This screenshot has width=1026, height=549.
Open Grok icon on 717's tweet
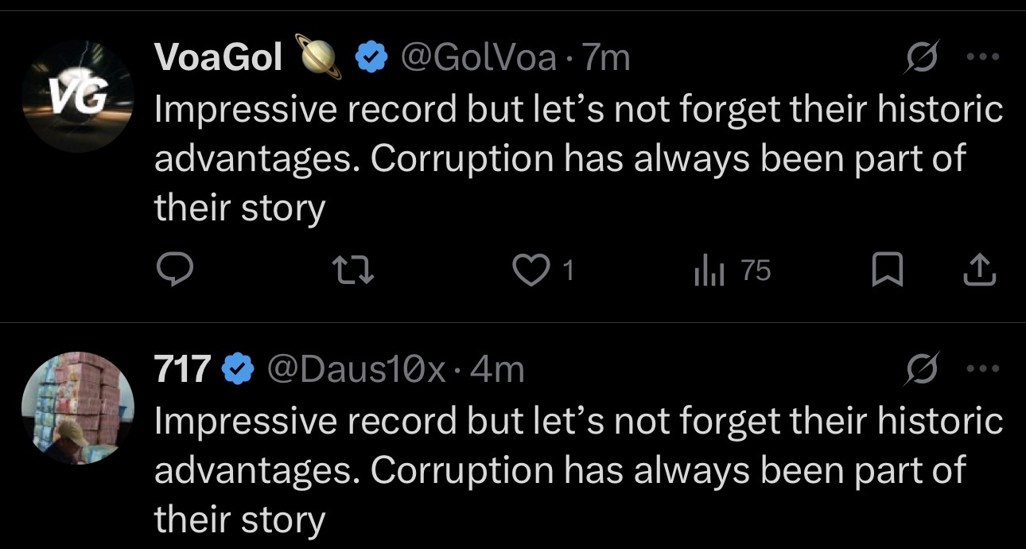921,369
